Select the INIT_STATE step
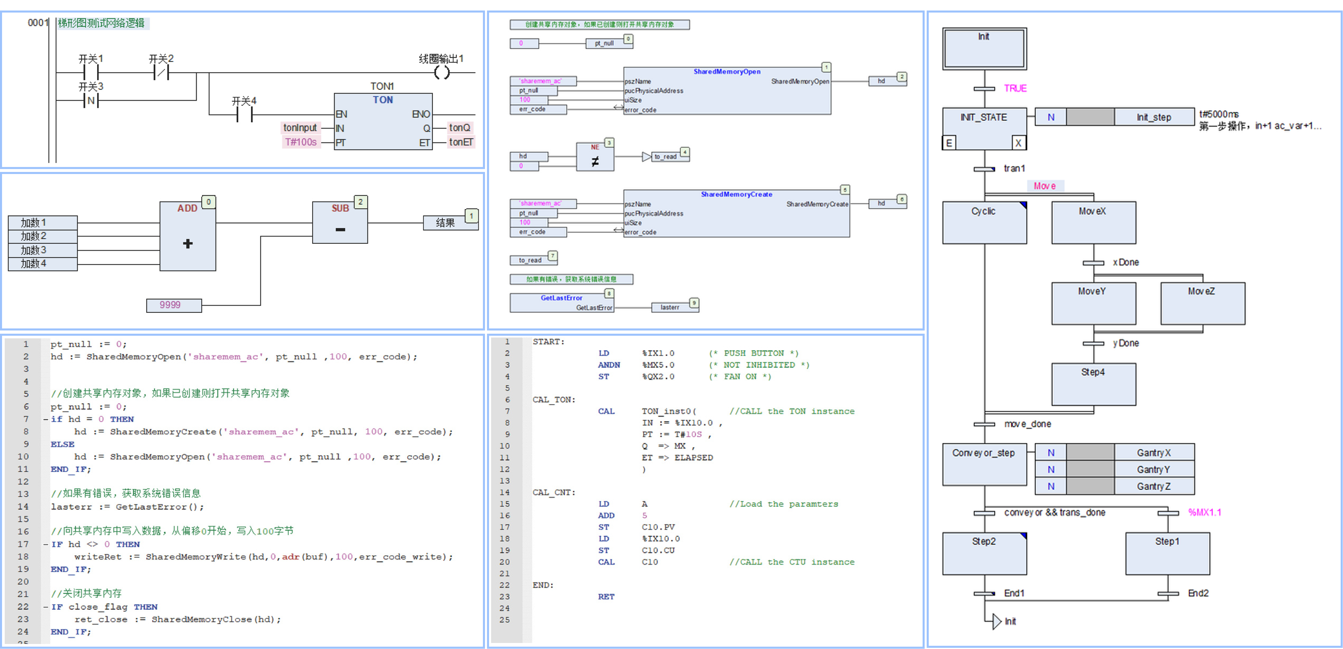1343x649 pixels. click(984, 129)
